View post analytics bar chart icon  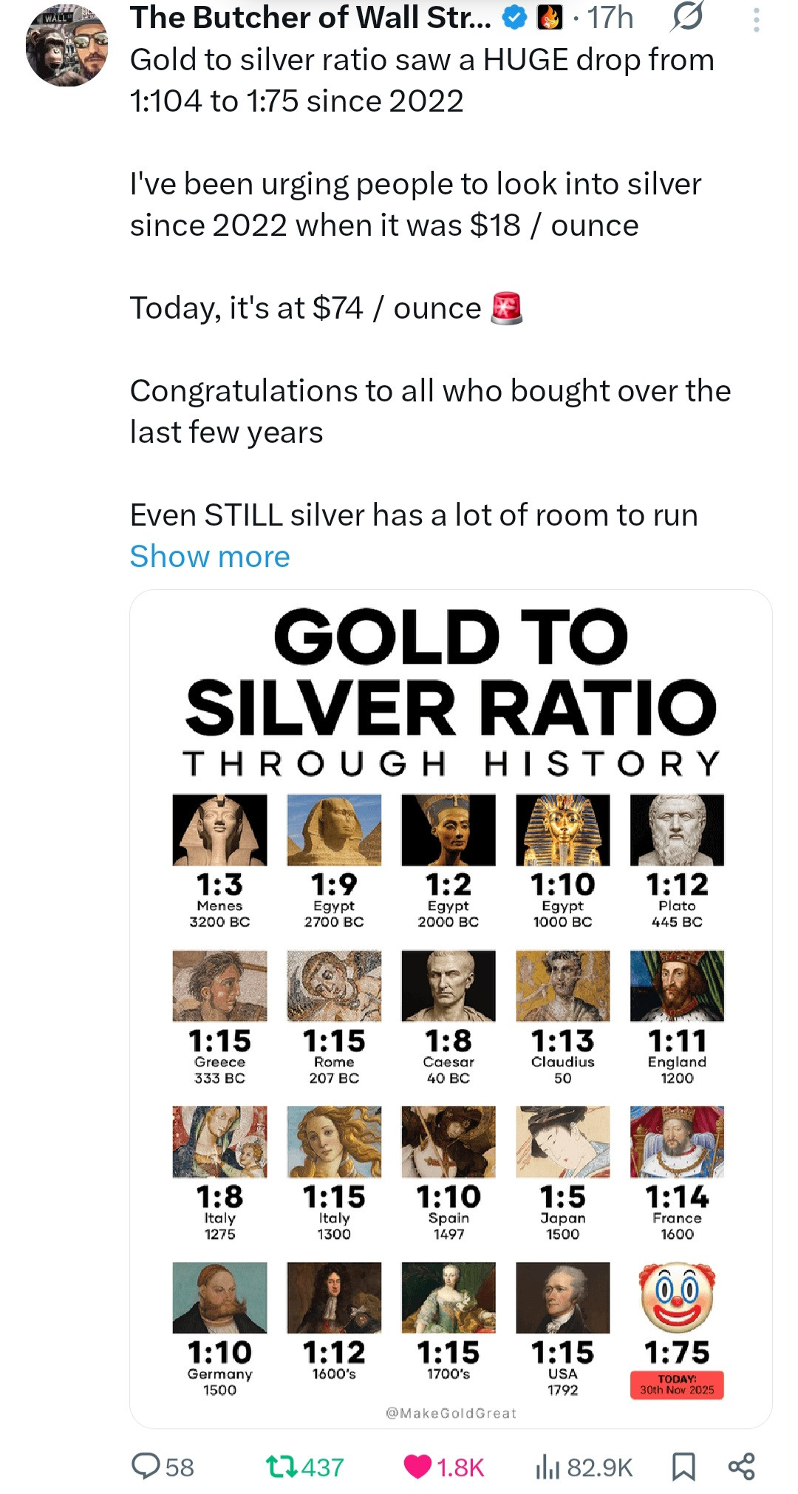(x=547, y=1466)
